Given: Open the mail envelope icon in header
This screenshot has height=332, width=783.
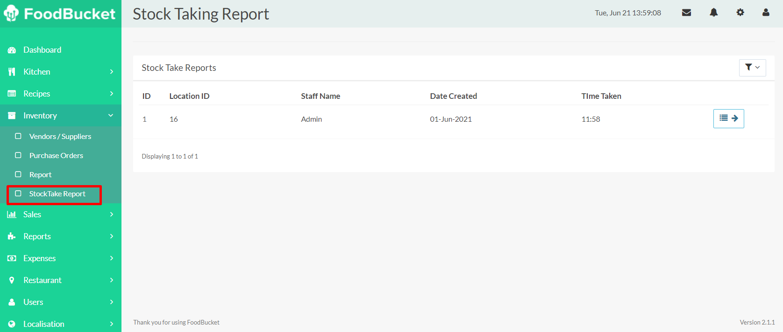Looking at the screenshot, I should [x=686, y=13].
